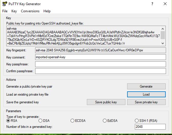Click the number of bits field
The height and width of the screenshot is (135, 172).
150,127
